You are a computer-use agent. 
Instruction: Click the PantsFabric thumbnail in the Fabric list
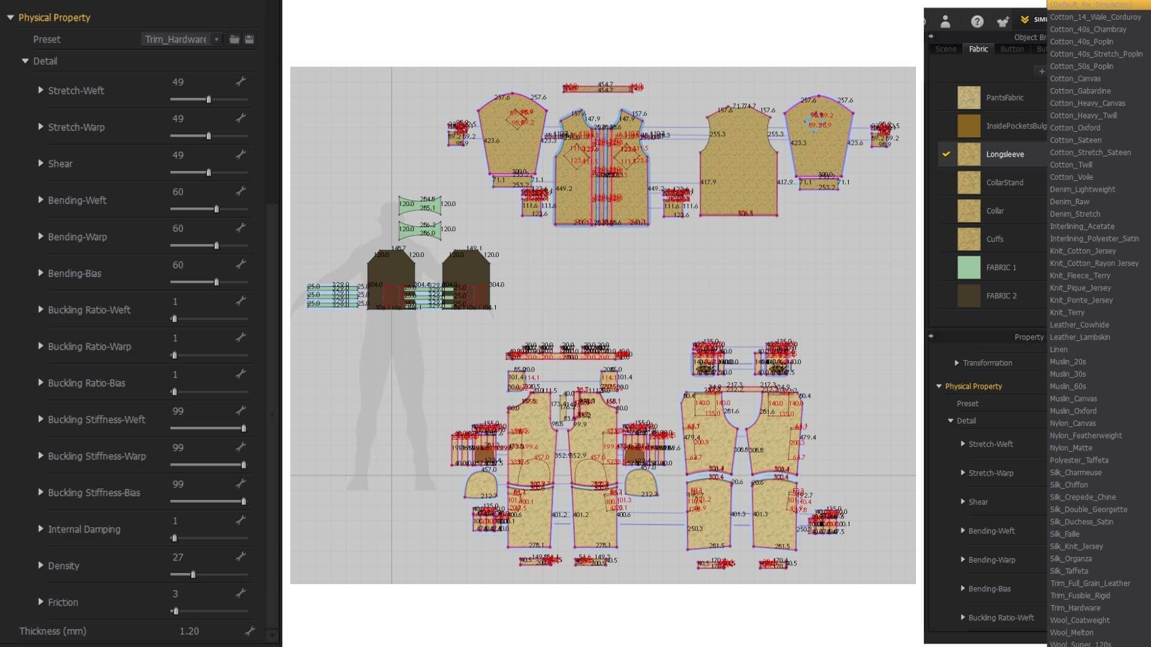[969, 97]
